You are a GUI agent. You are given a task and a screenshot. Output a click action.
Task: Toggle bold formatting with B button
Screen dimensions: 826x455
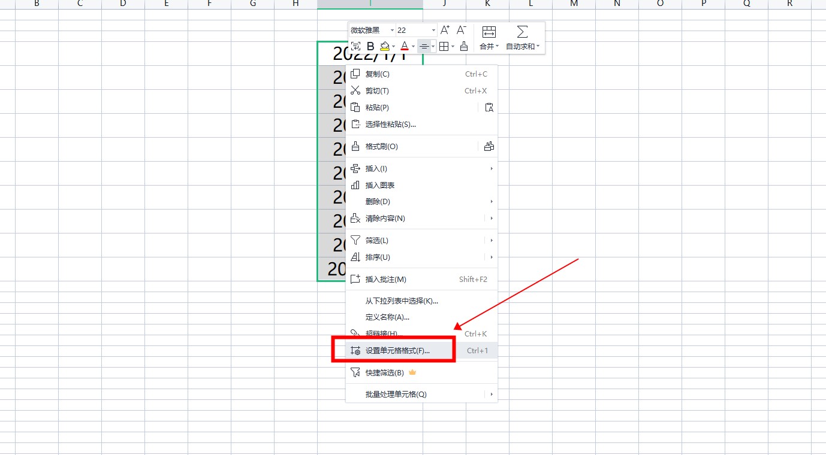[370, 46]
